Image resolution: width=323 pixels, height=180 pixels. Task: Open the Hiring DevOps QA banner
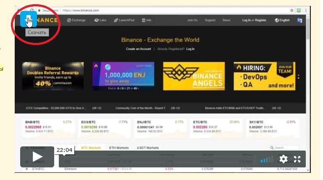point(265,76)
